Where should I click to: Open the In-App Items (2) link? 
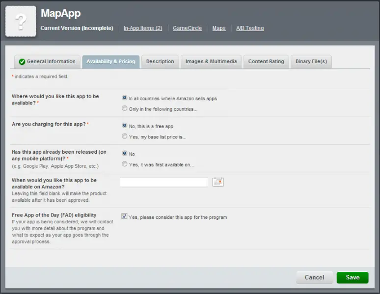click(143, 28)
